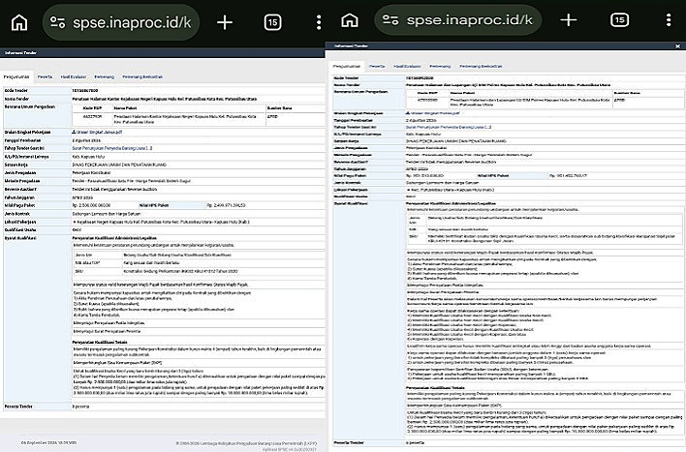Open site info icon in left browser address bar

[x=58, y=22]
